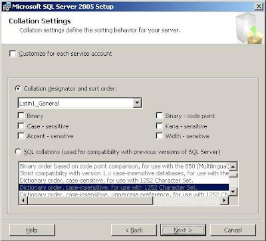Check the Kana - sensitive option
This screenshot has width=266, height=241.
click(x=160, y=126)
